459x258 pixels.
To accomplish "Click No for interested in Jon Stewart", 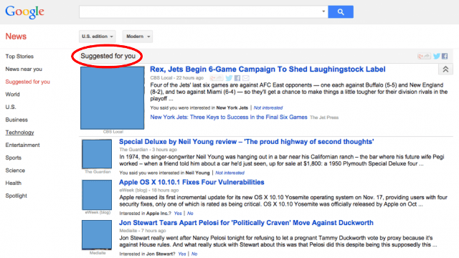I will point(194,254).
